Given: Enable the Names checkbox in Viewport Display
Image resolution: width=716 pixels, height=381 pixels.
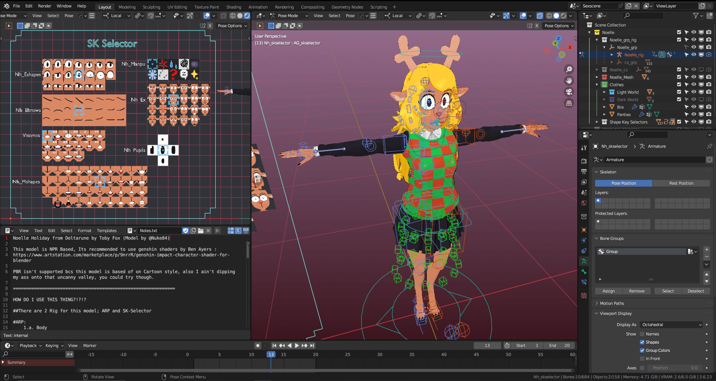Looking at the screenshot, I should click(x=642, y=334).
